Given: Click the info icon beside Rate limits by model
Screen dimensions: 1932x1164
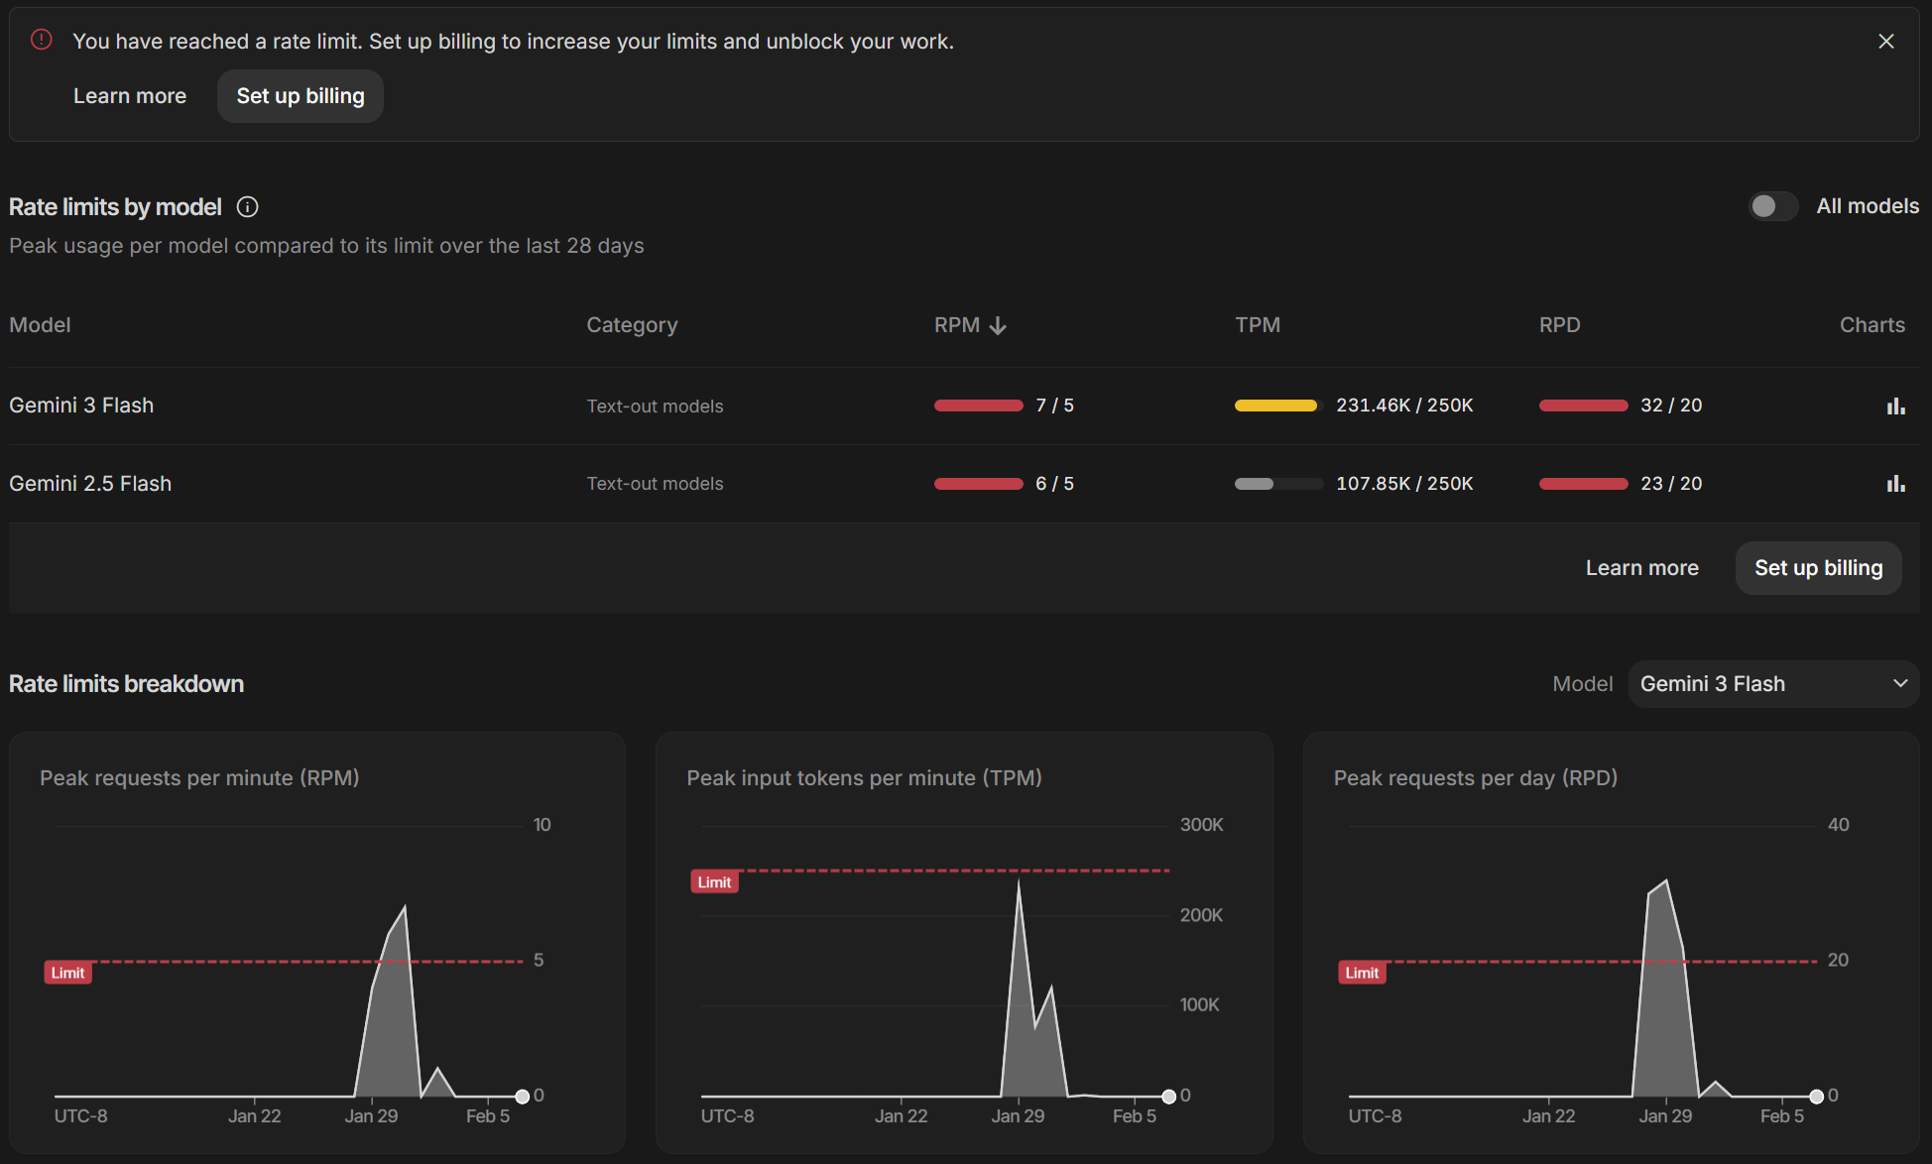Looking at the screenshot, I should 248,207.
